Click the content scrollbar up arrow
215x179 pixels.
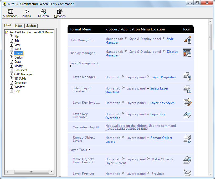pos(210,21)
